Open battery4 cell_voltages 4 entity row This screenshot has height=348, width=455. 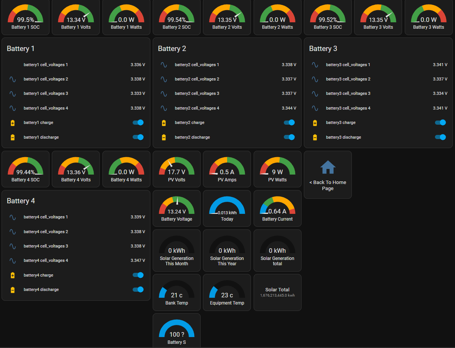click(x=76, y=261)
